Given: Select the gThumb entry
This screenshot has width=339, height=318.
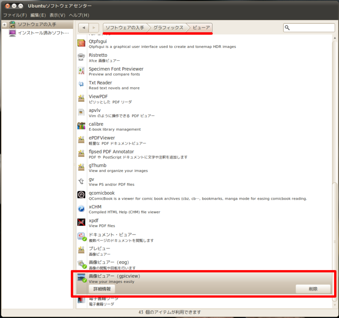Looking at the screenshot, I should coord(204,168).
